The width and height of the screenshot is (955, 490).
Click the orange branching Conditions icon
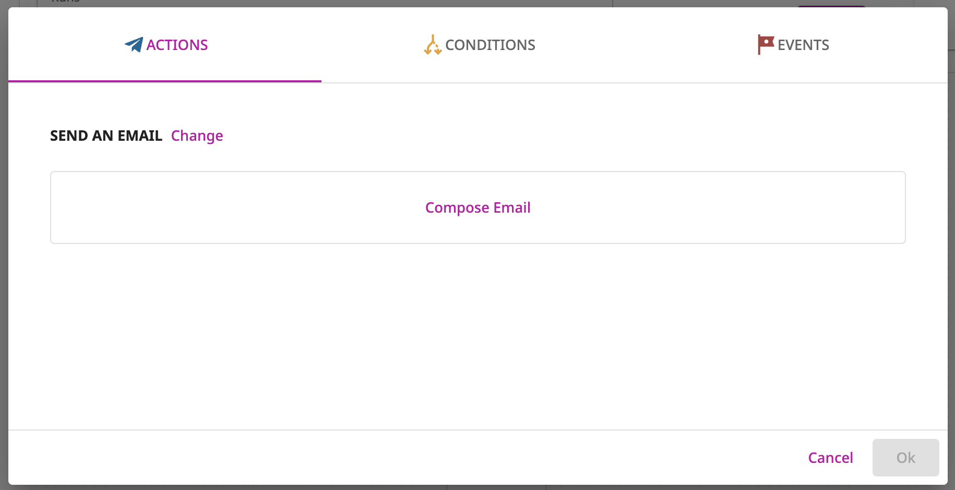[x=433, y=45]
